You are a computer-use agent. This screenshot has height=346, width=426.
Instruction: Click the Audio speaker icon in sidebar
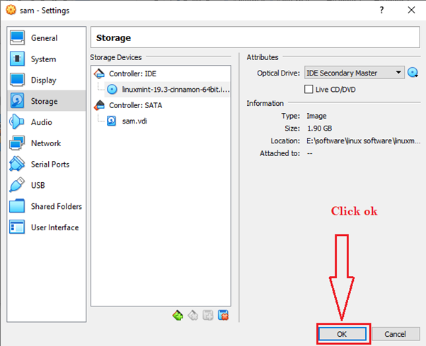pyautogui.click(x=18, y=122)
